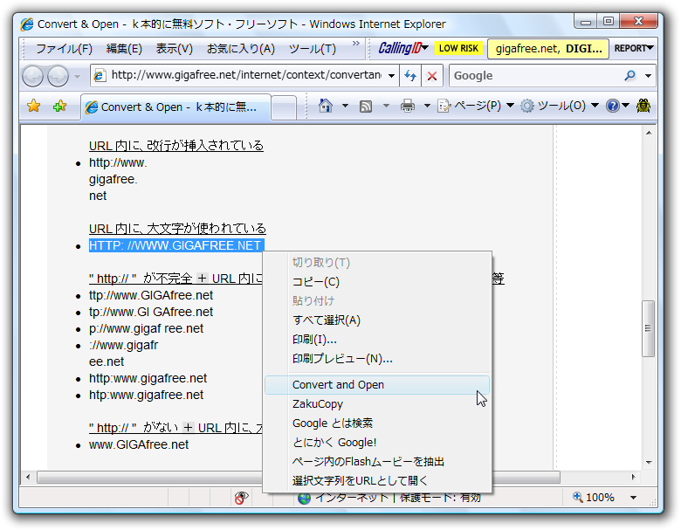
Task: Select Google とは検索 context entry
Action: (377, 423)
